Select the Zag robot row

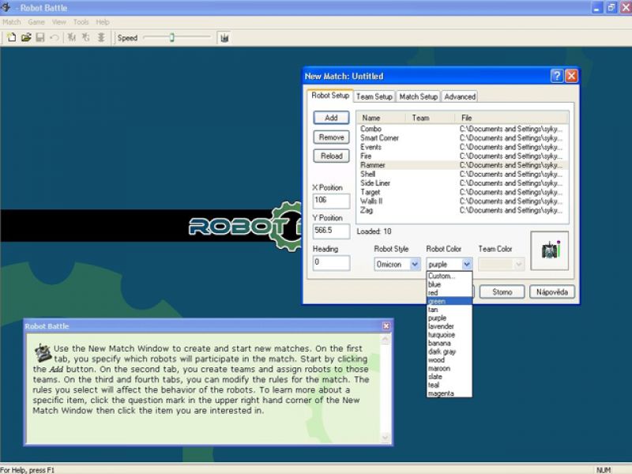click(462, 210)
